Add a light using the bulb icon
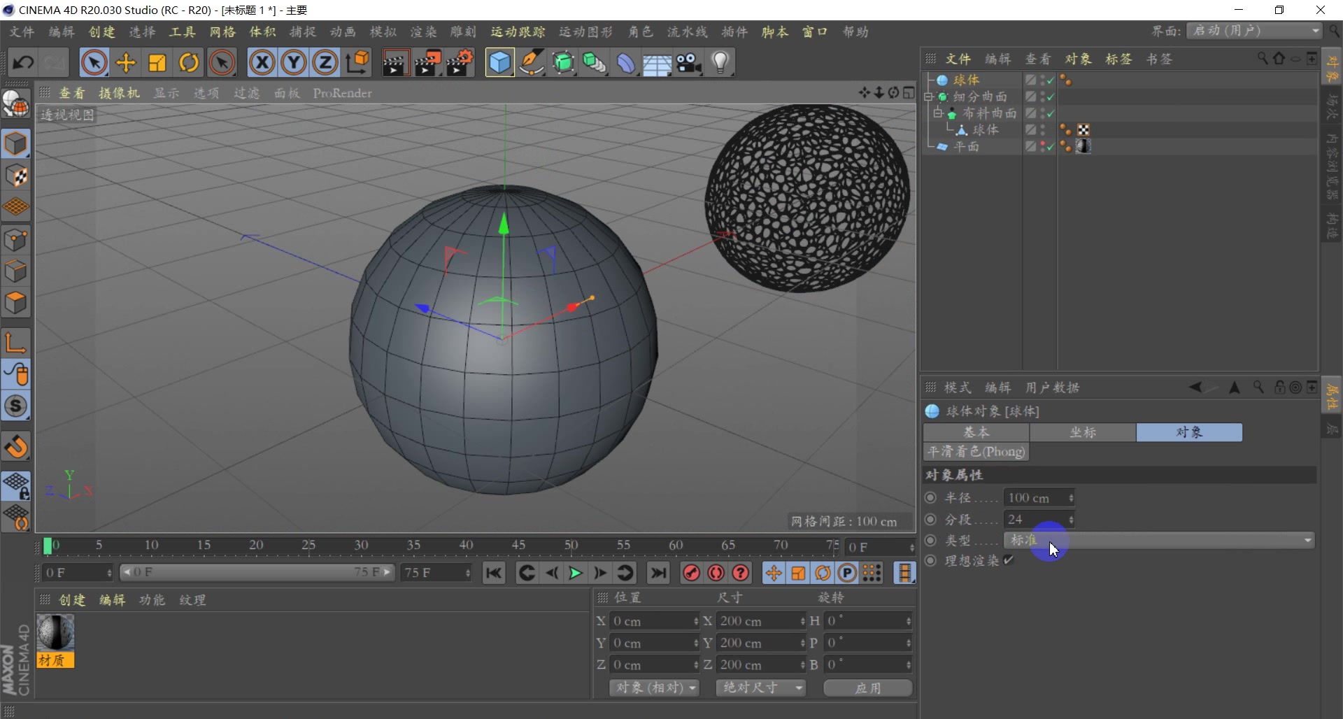 (720, 62)
